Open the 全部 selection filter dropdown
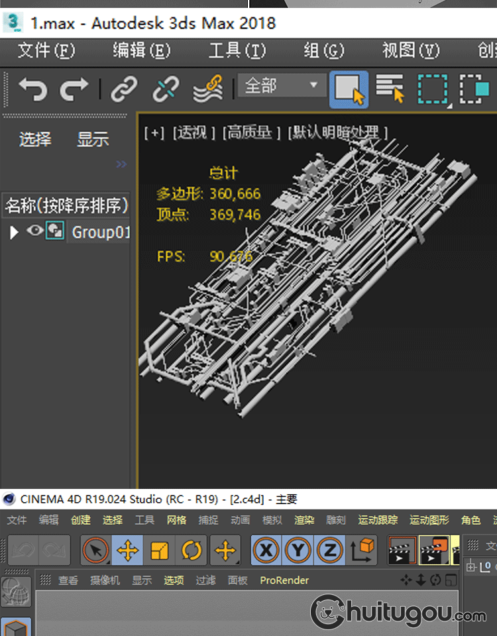Image resolution: width=497 pixels, height=636 pixels. click(282, 85)
